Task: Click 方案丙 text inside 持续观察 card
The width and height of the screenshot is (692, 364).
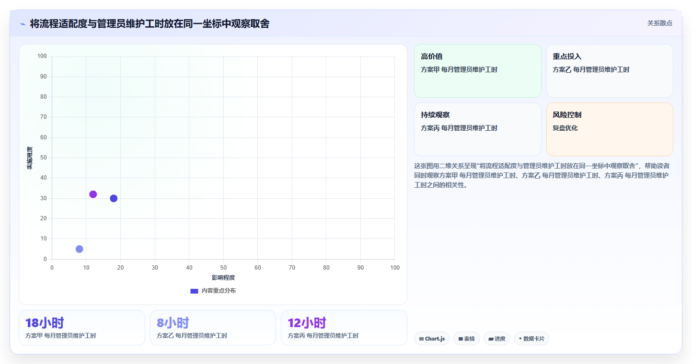Action: coord(459,128)
